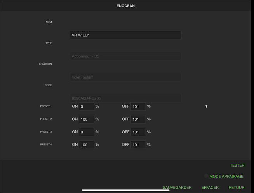Edit Preset 4 ON percentage field
This screenshot has width=254, height=193.
point(86,145)
